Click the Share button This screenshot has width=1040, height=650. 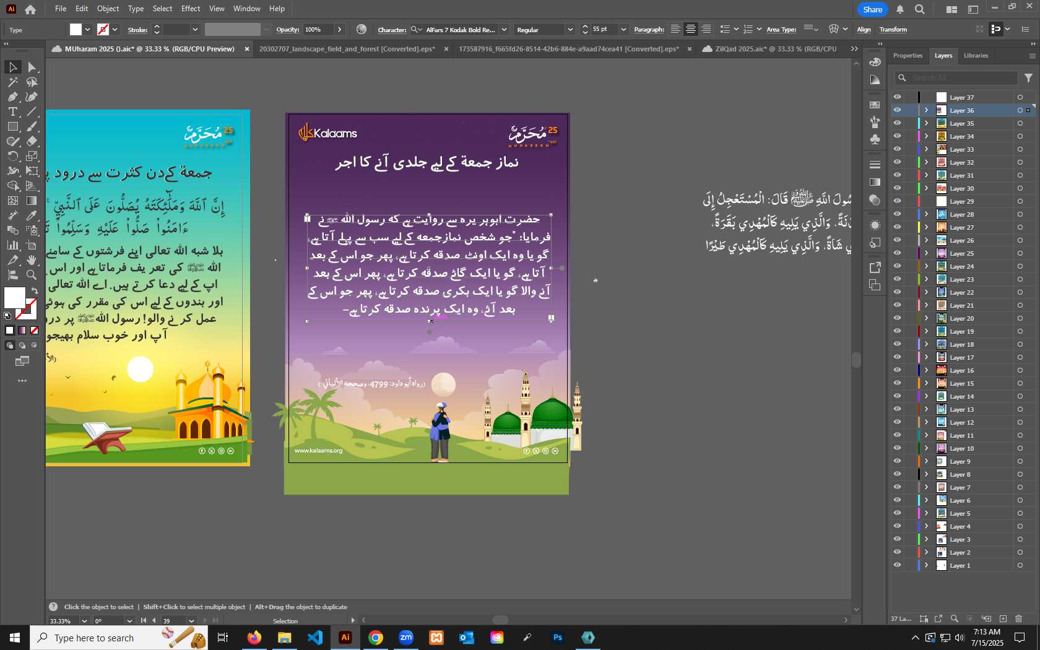(872, 9)
